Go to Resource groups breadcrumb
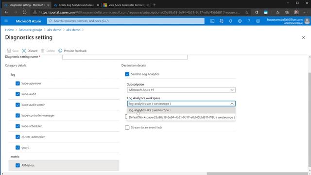This screenshot has height=175, width=311. tap(30, 30)
